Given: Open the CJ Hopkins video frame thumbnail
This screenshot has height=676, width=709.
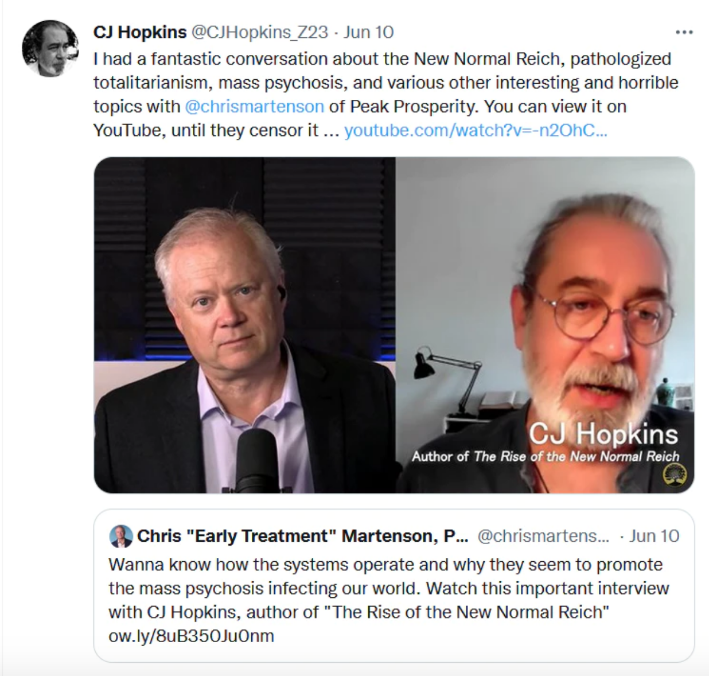Looking at the screenshot, I should click(545, 325).
